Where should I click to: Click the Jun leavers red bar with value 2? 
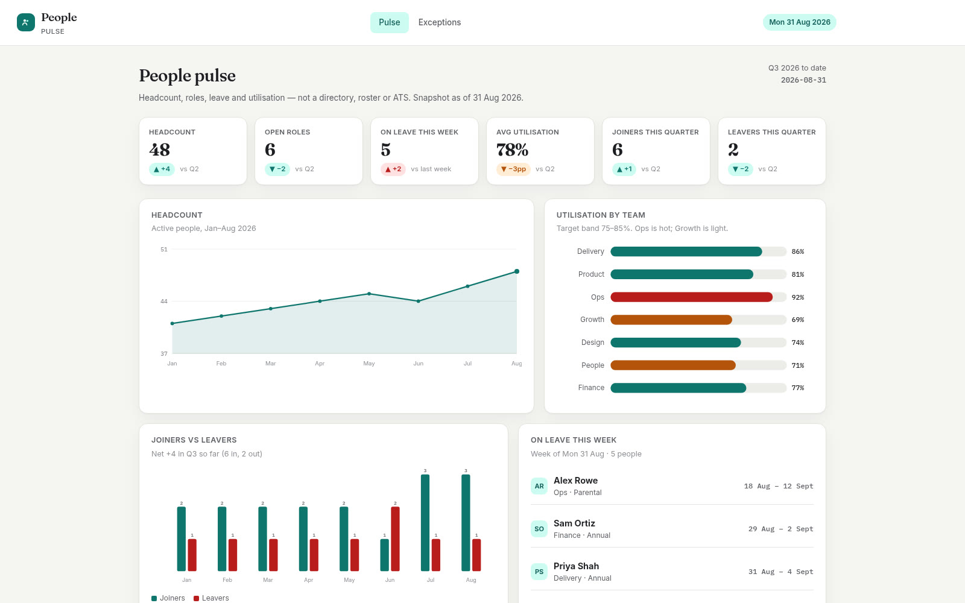click(395, 538)
